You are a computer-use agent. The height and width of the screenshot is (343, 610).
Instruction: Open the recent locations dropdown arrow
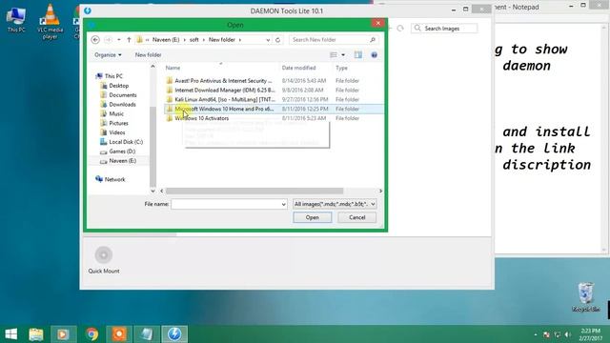point(118,40)
